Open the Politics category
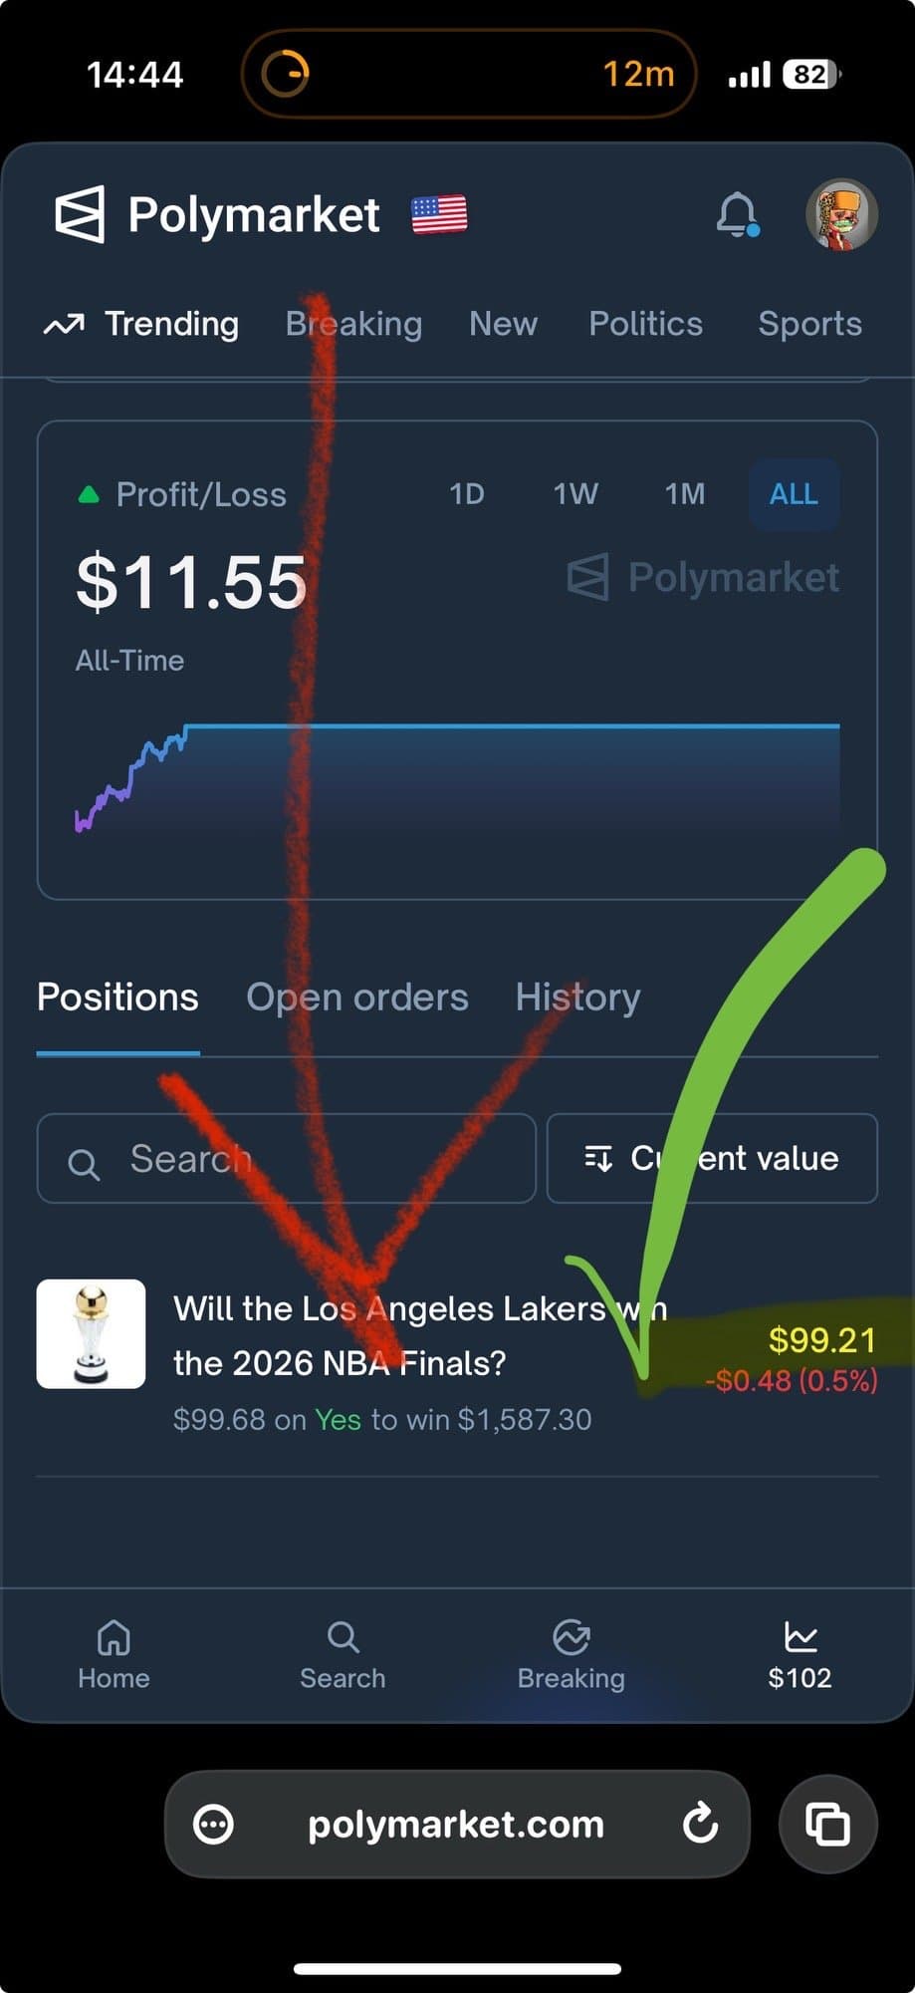The height and width of the screenshot is (1993, 915). coord(645,324)
